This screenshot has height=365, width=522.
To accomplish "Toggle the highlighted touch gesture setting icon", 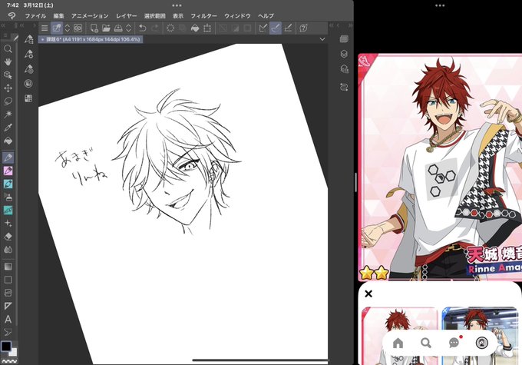I will [57, 28].
